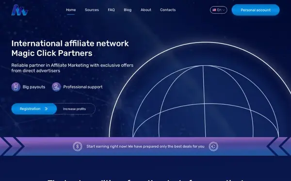Open the FAQ page

(x=112, y=10)
